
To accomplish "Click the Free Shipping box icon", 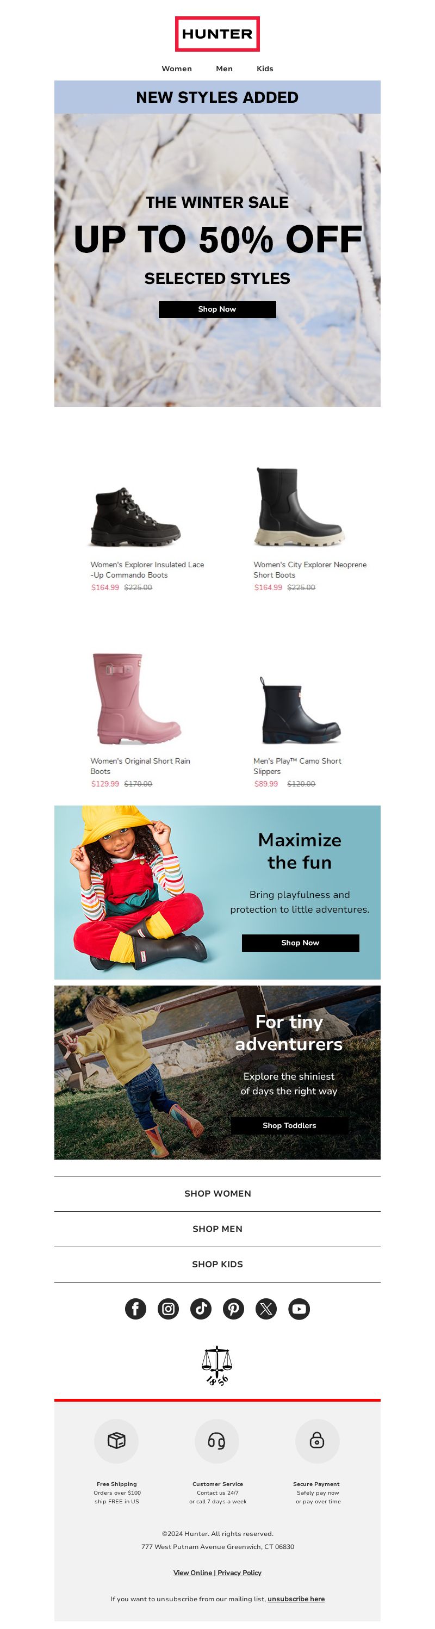I will coord(116,1441).
